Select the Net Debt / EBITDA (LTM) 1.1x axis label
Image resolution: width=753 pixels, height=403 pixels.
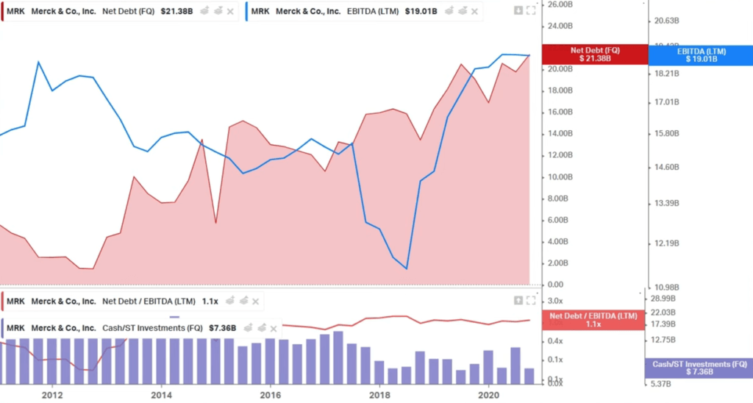point(593,320)
